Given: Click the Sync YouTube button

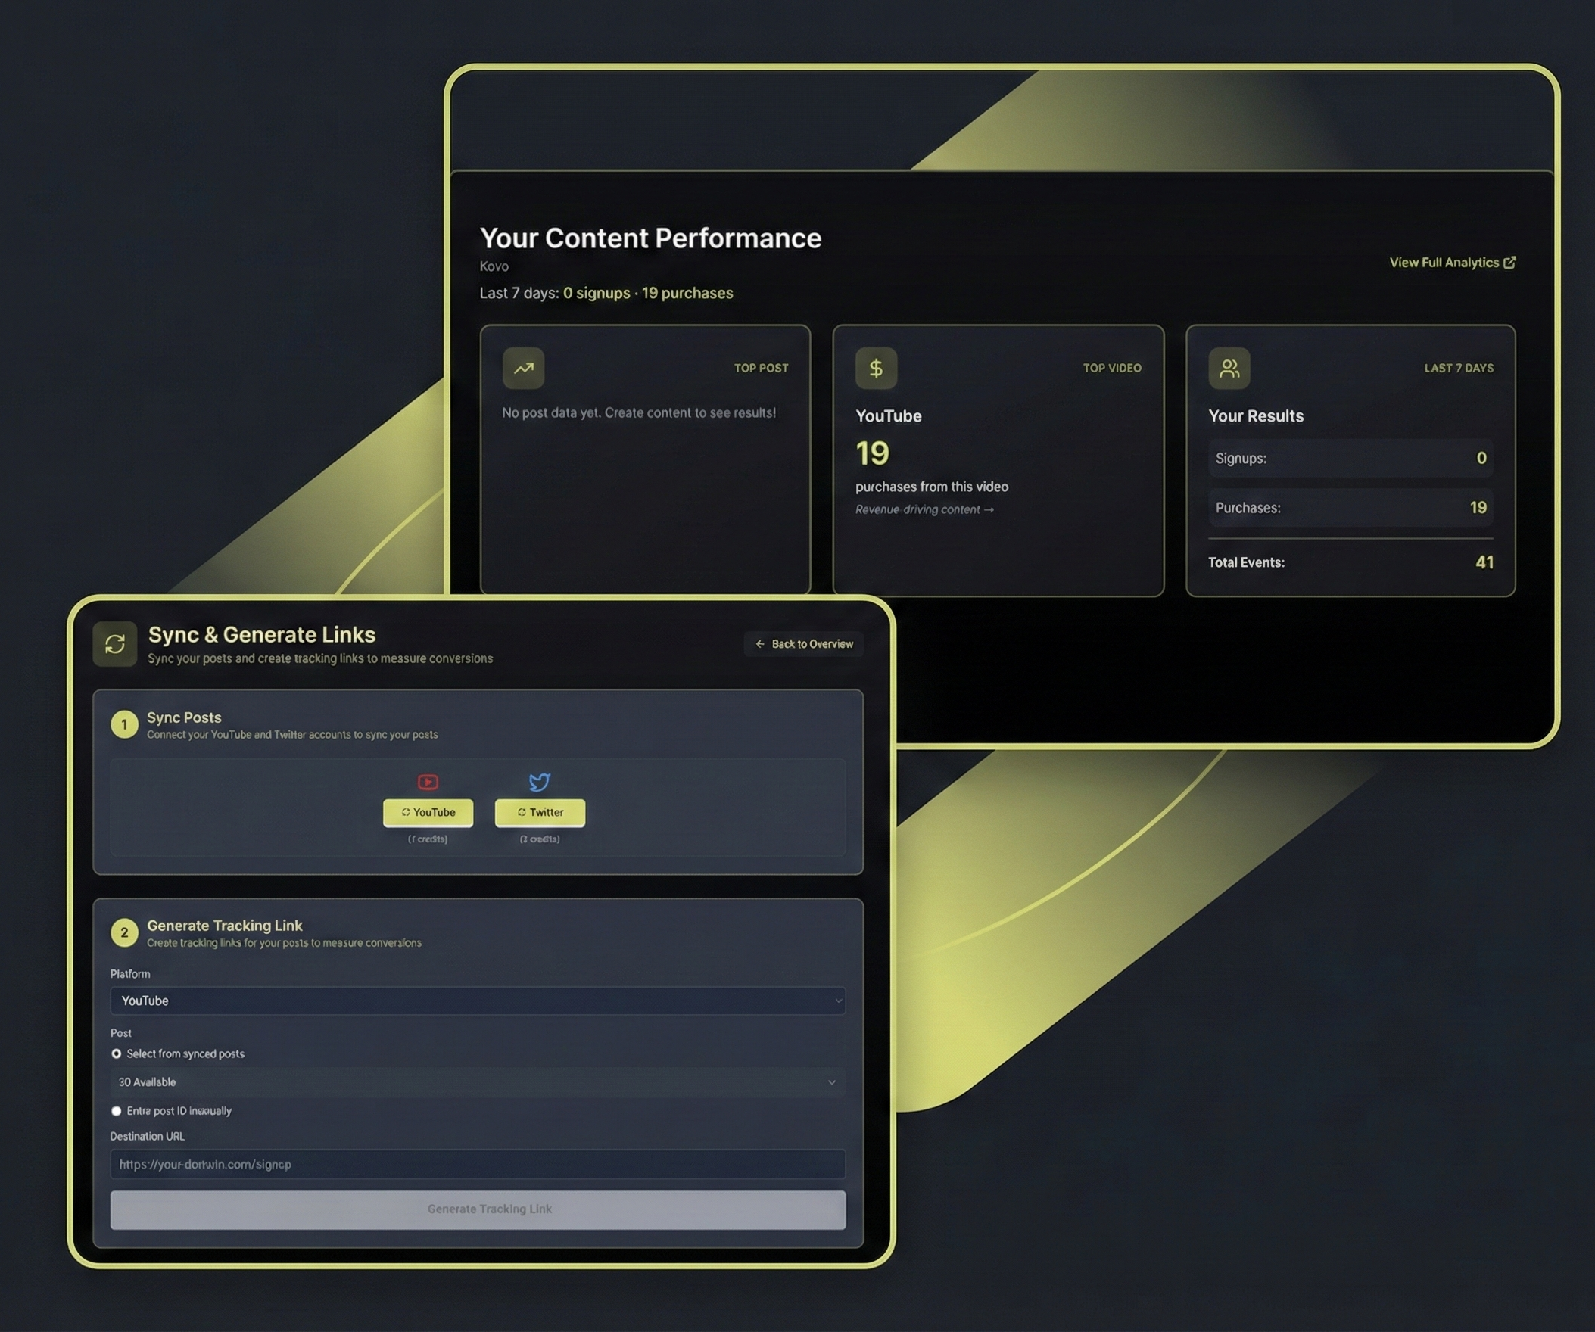Looking at the screenshot, I should (428, 813).
